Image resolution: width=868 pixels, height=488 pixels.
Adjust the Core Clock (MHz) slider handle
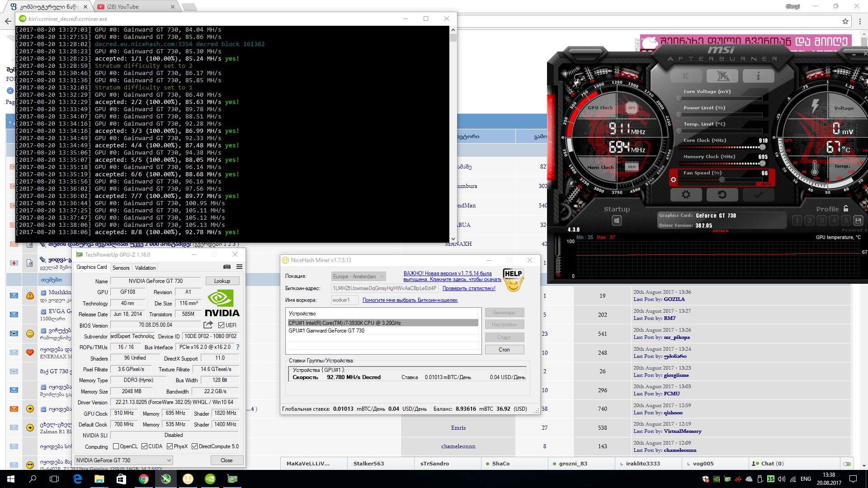(x=763, y=147)
